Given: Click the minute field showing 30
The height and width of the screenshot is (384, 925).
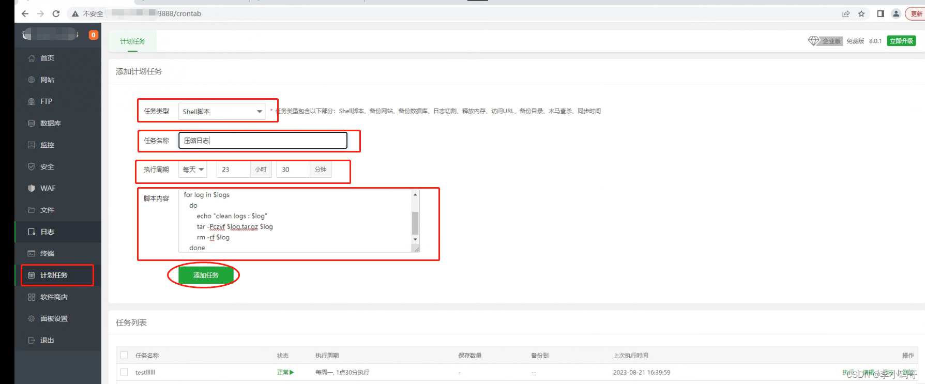Looking at the screenshot, I should [x=293, y=170].
